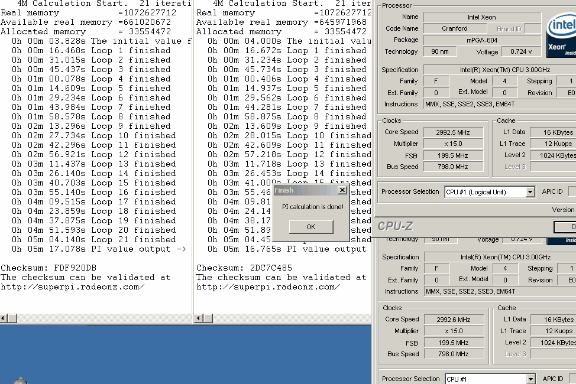Open the Processor Selection dropdown in the rear CPU-Z window

tap(530, 379)
